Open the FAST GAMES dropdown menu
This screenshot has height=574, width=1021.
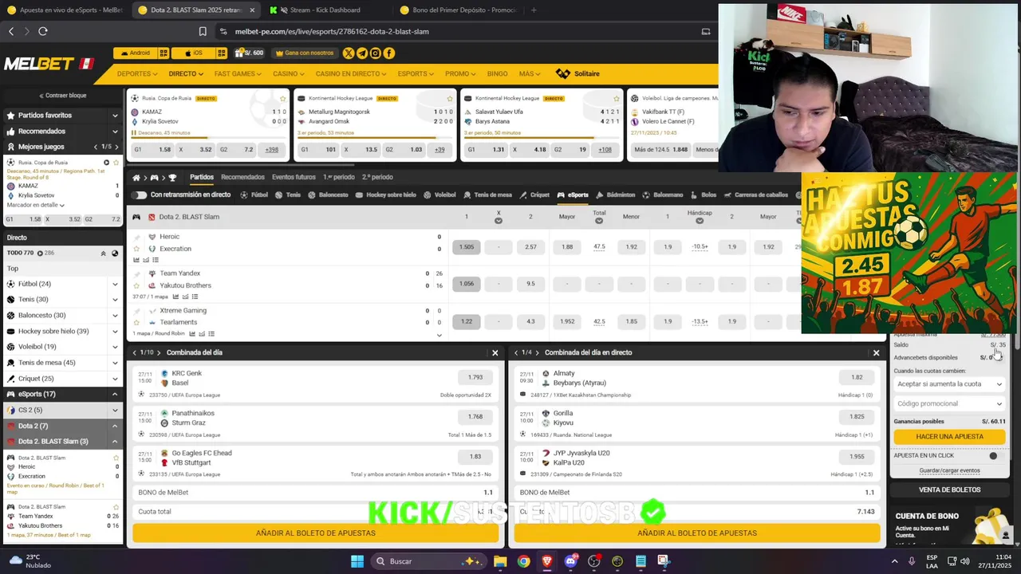[238, 73]
